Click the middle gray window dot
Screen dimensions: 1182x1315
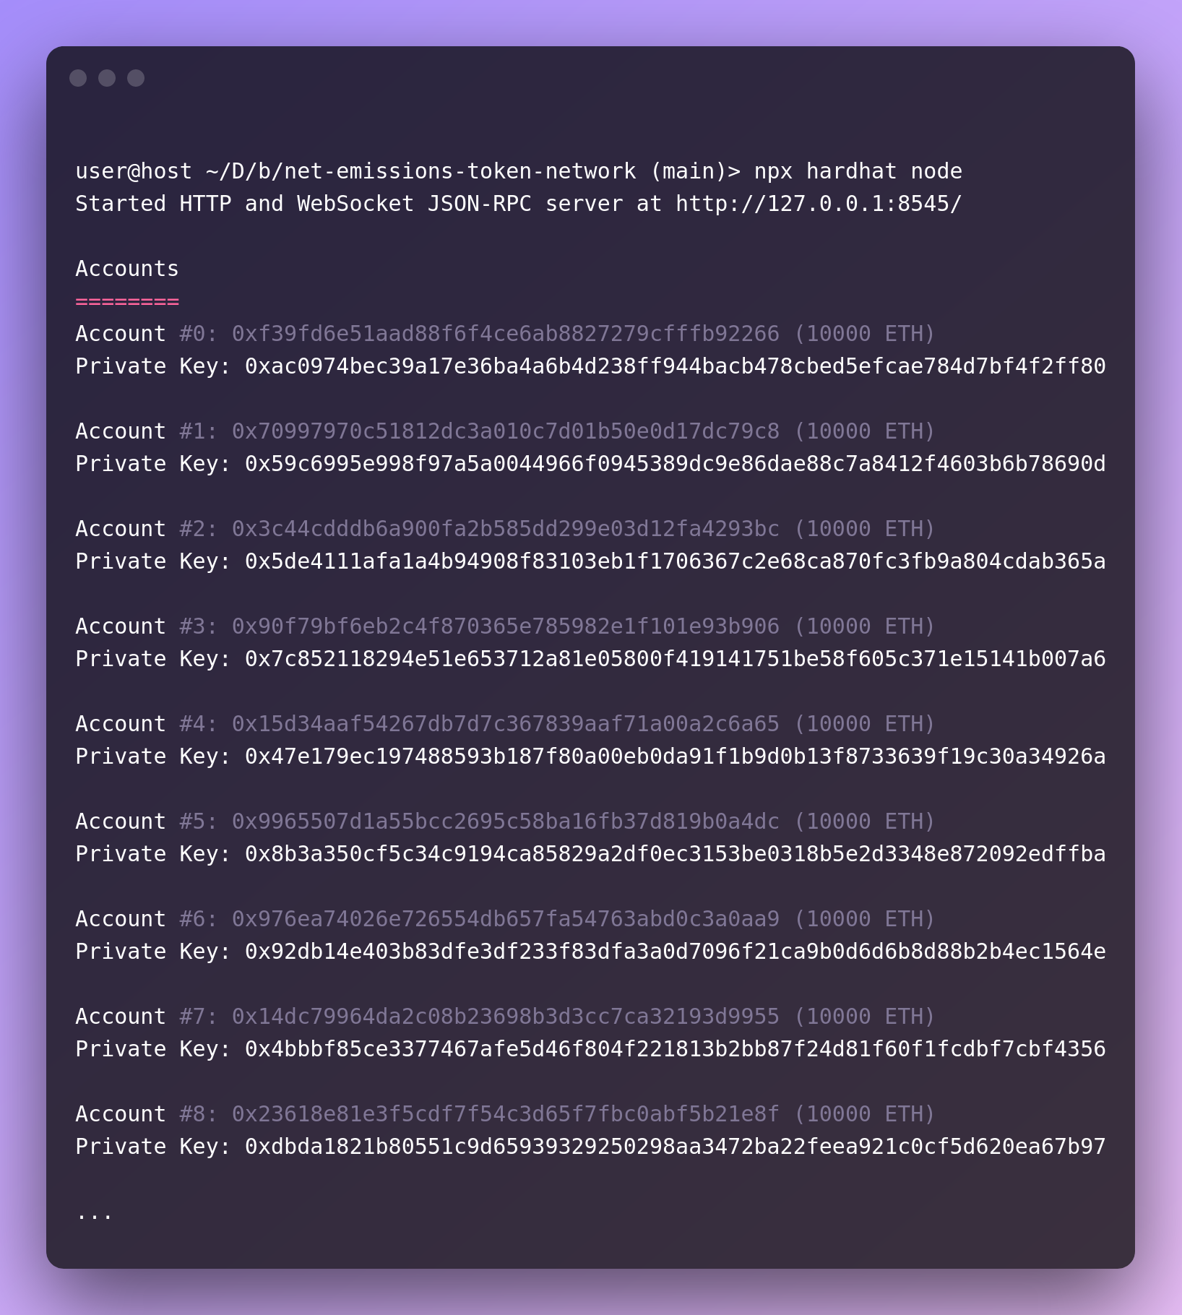[x=107, y=78]
